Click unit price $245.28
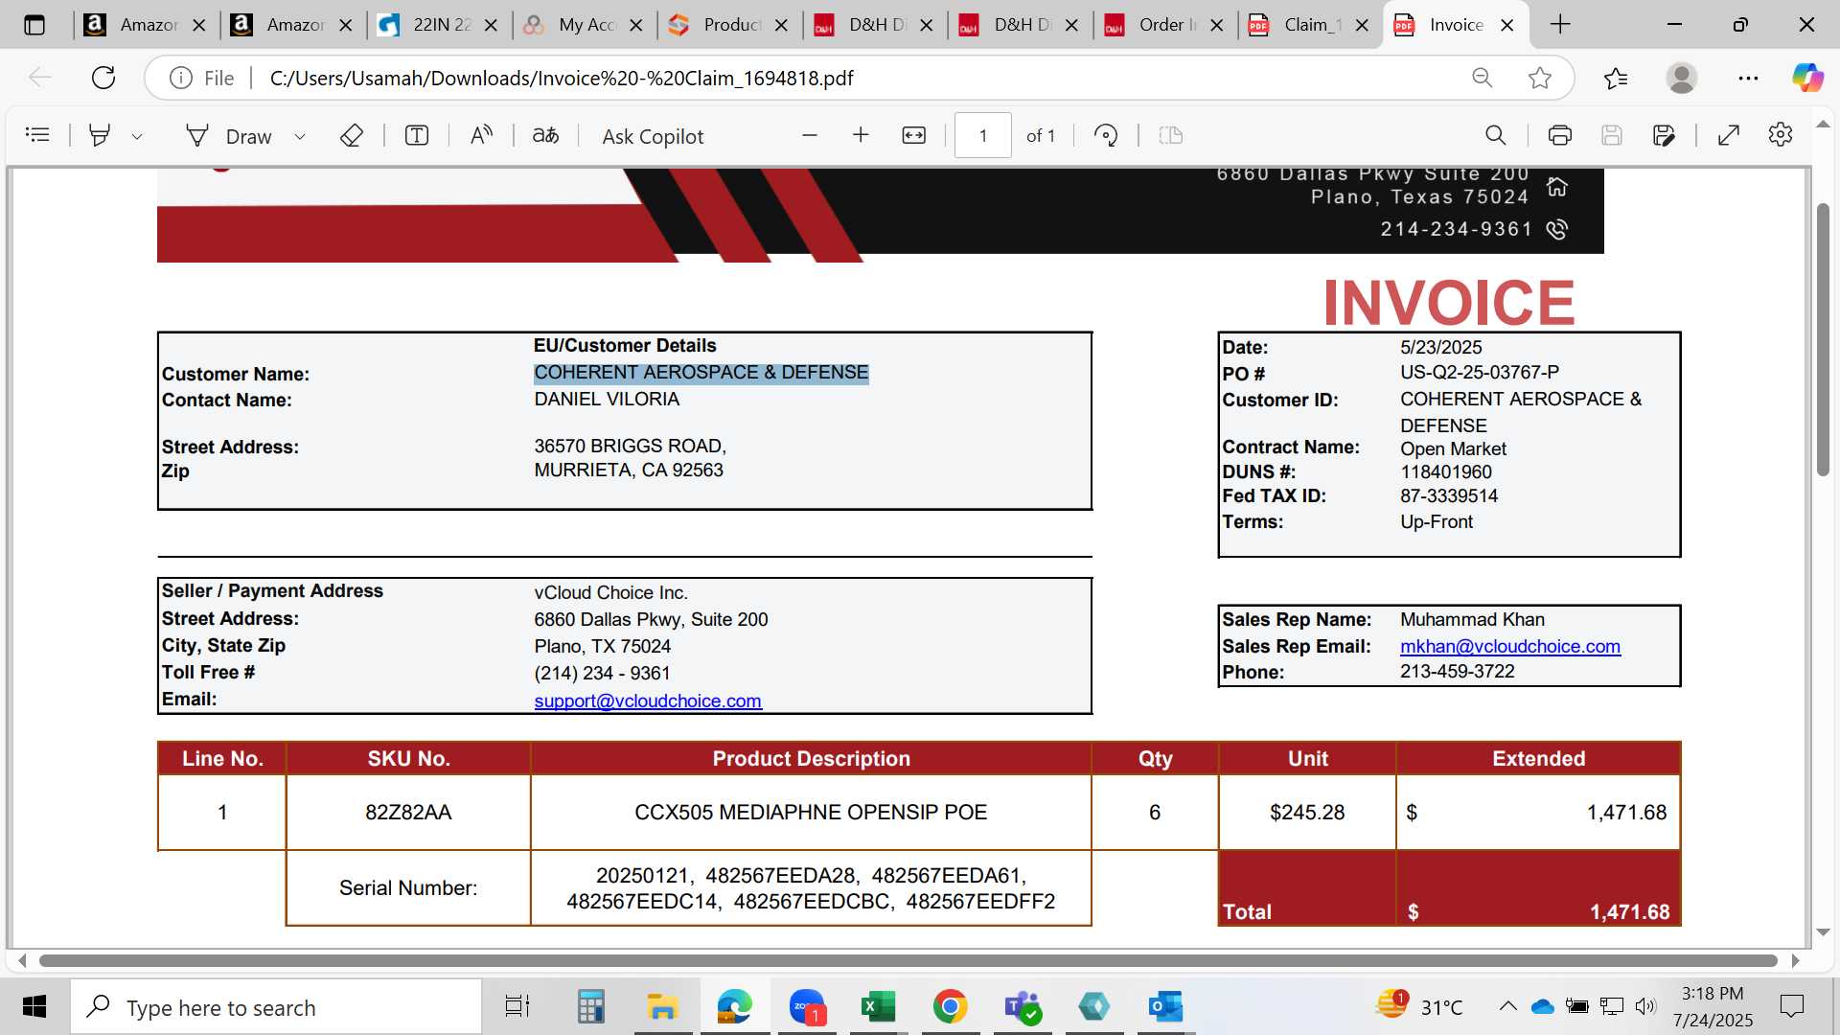Viewport: 1840px width, 1035px height. point(1307,813)
